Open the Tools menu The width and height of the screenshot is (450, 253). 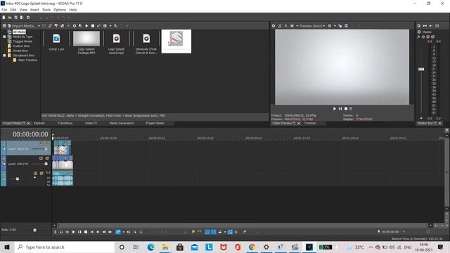(x=46, y=10)
